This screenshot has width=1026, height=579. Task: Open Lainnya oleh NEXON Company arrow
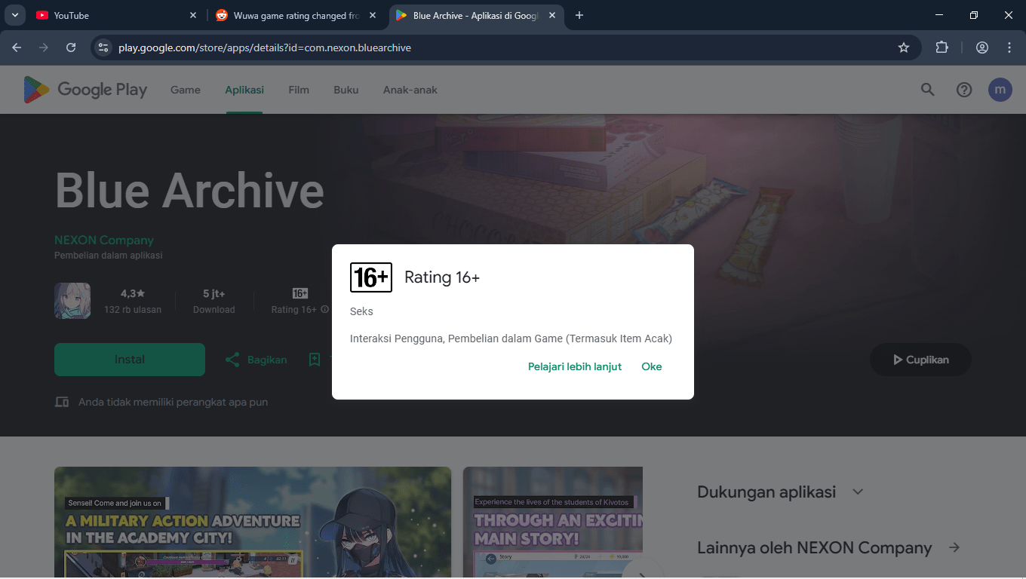click(954, 547)
